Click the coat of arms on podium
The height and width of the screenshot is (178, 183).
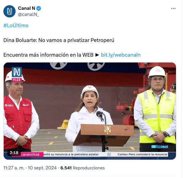107,130
